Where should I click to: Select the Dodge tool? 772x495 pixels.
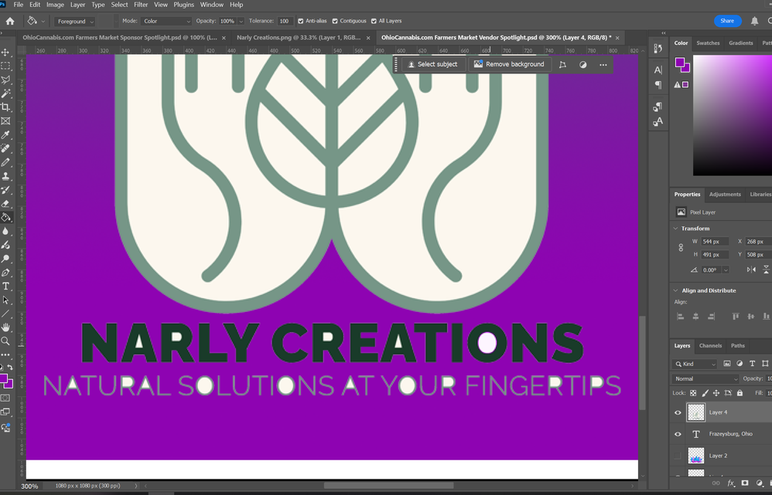point(6,259)
